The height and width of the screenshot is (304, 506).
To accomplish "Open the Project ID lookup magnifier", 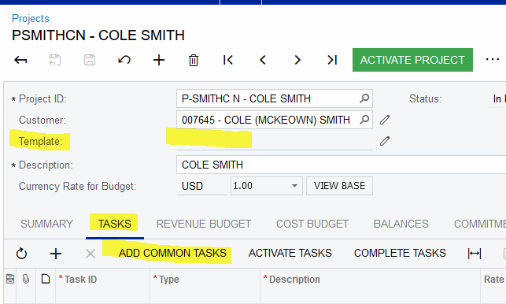I will pos(364,98).
